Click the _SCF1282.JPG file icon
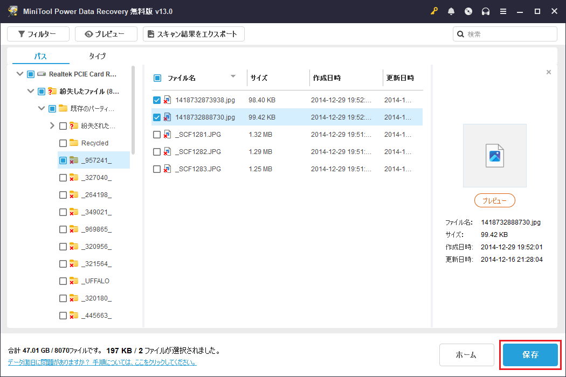 (167, 152)
